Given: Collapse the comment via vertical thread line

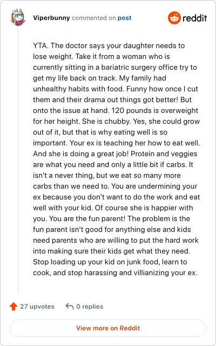Looking at the screenshot, I should pos(18,159).
